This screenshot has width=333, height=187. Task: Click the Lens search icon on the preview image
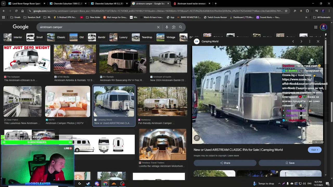pyautogui.click(x=197, y=138)
